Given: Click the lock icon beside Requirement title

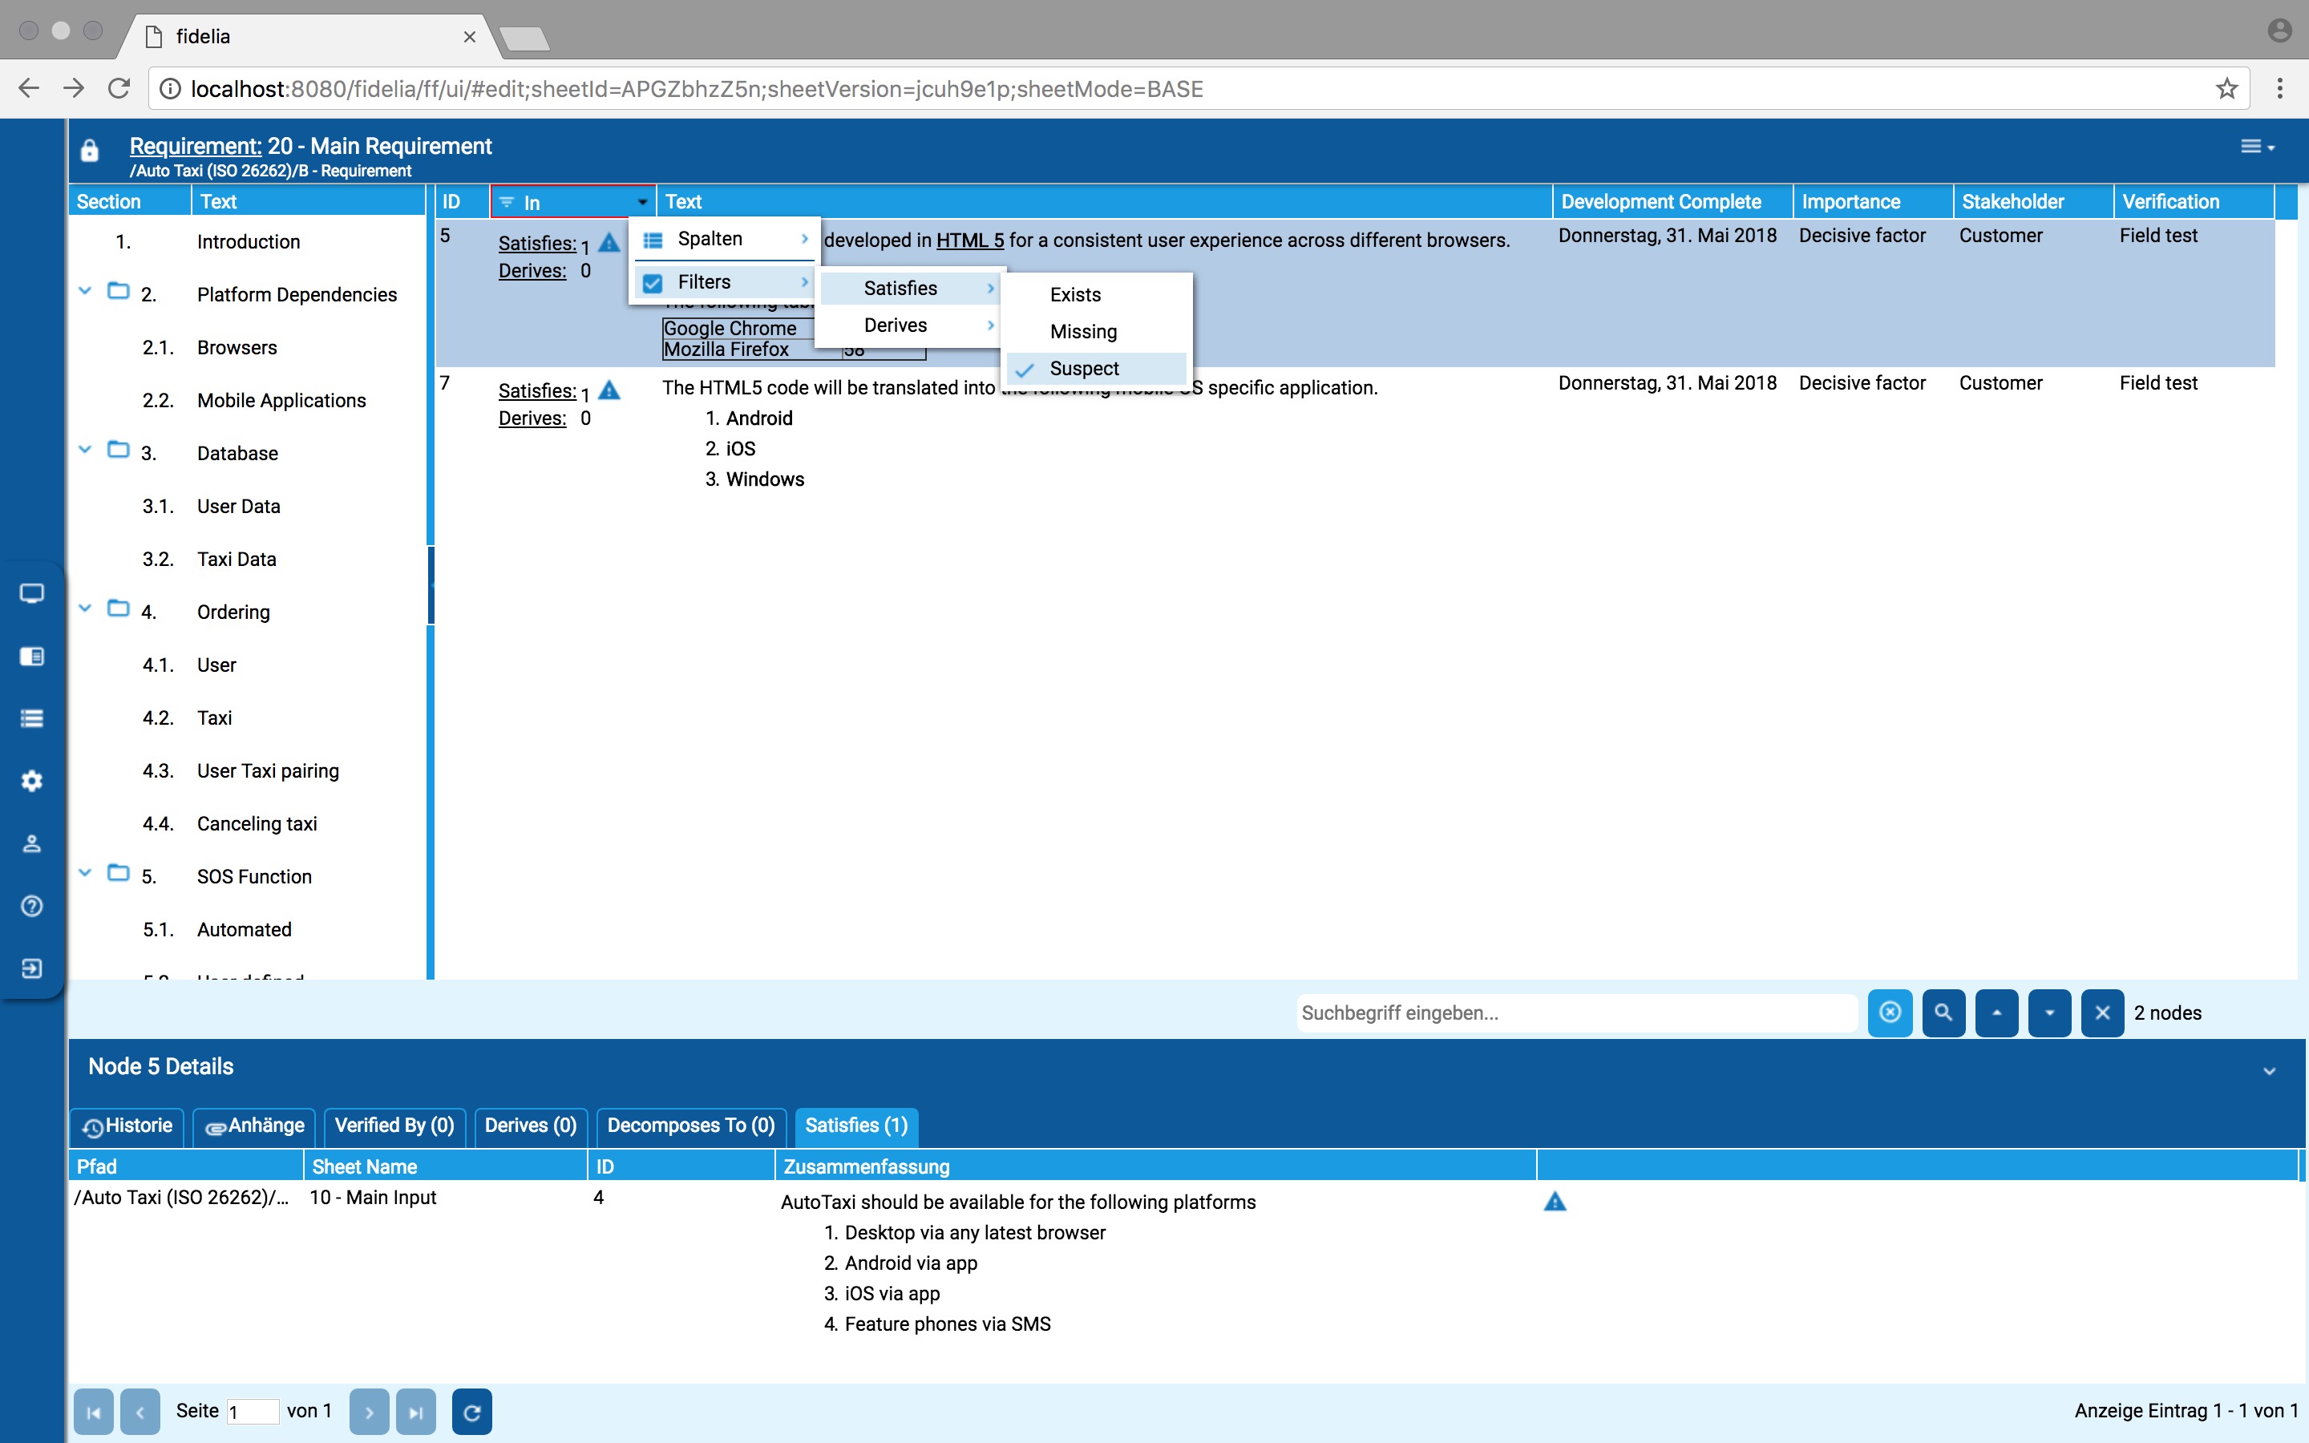Looking at the screenshot, I should [x=90, y=151].
